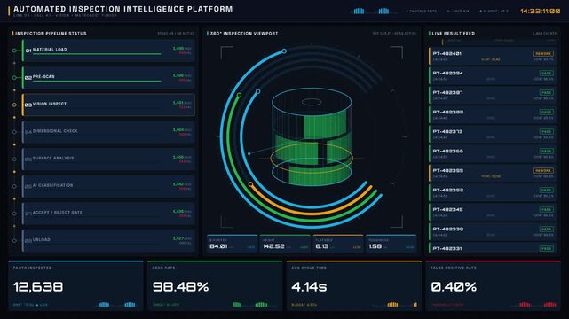Click the blue sparkline in Parts Inspected card
The height and width of the screenshot is (319, 569).
pos(117,305)
